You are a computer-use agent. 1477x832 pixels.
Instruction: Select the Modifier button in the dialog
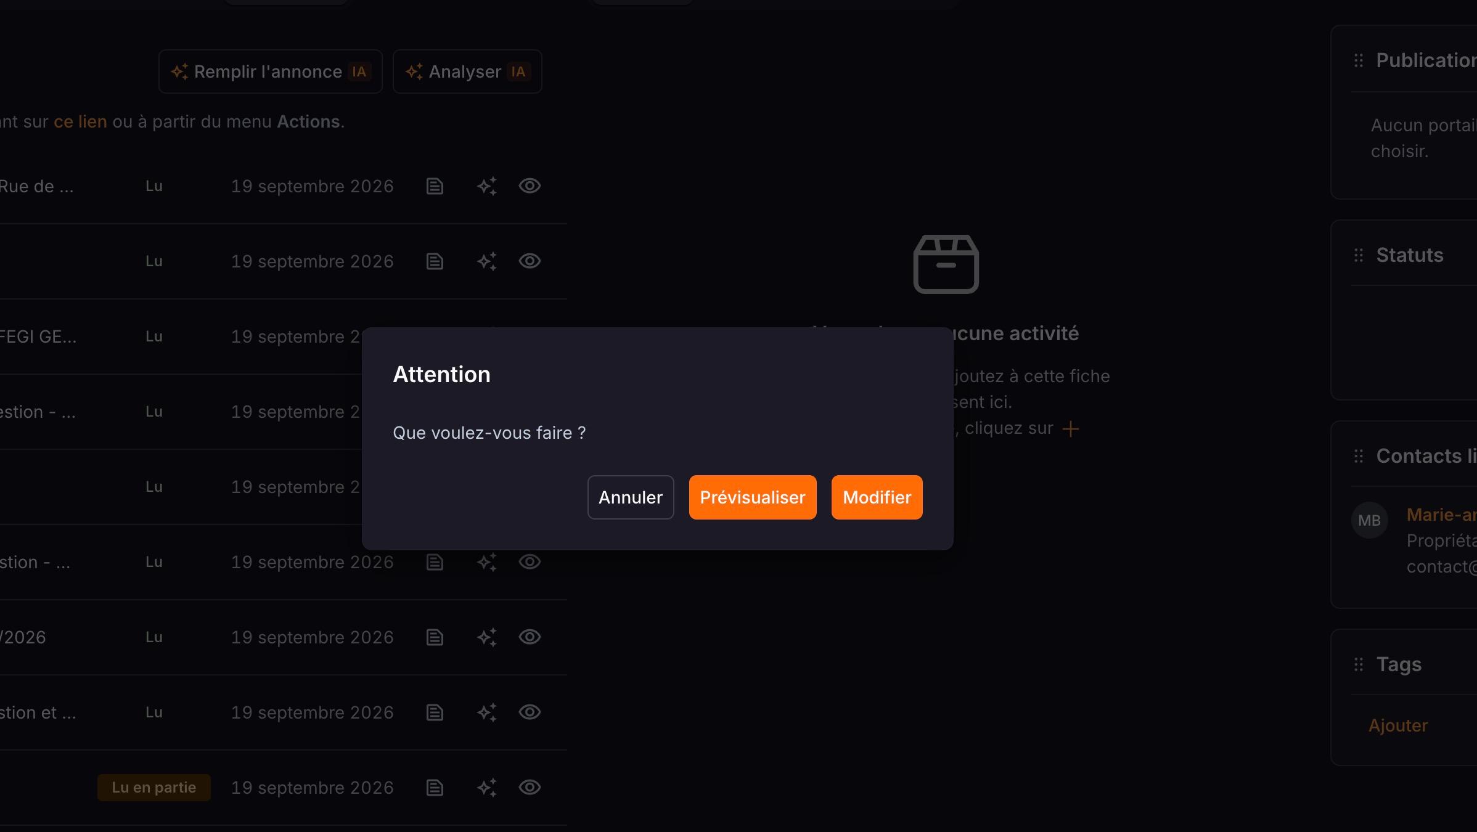[877, 497]
